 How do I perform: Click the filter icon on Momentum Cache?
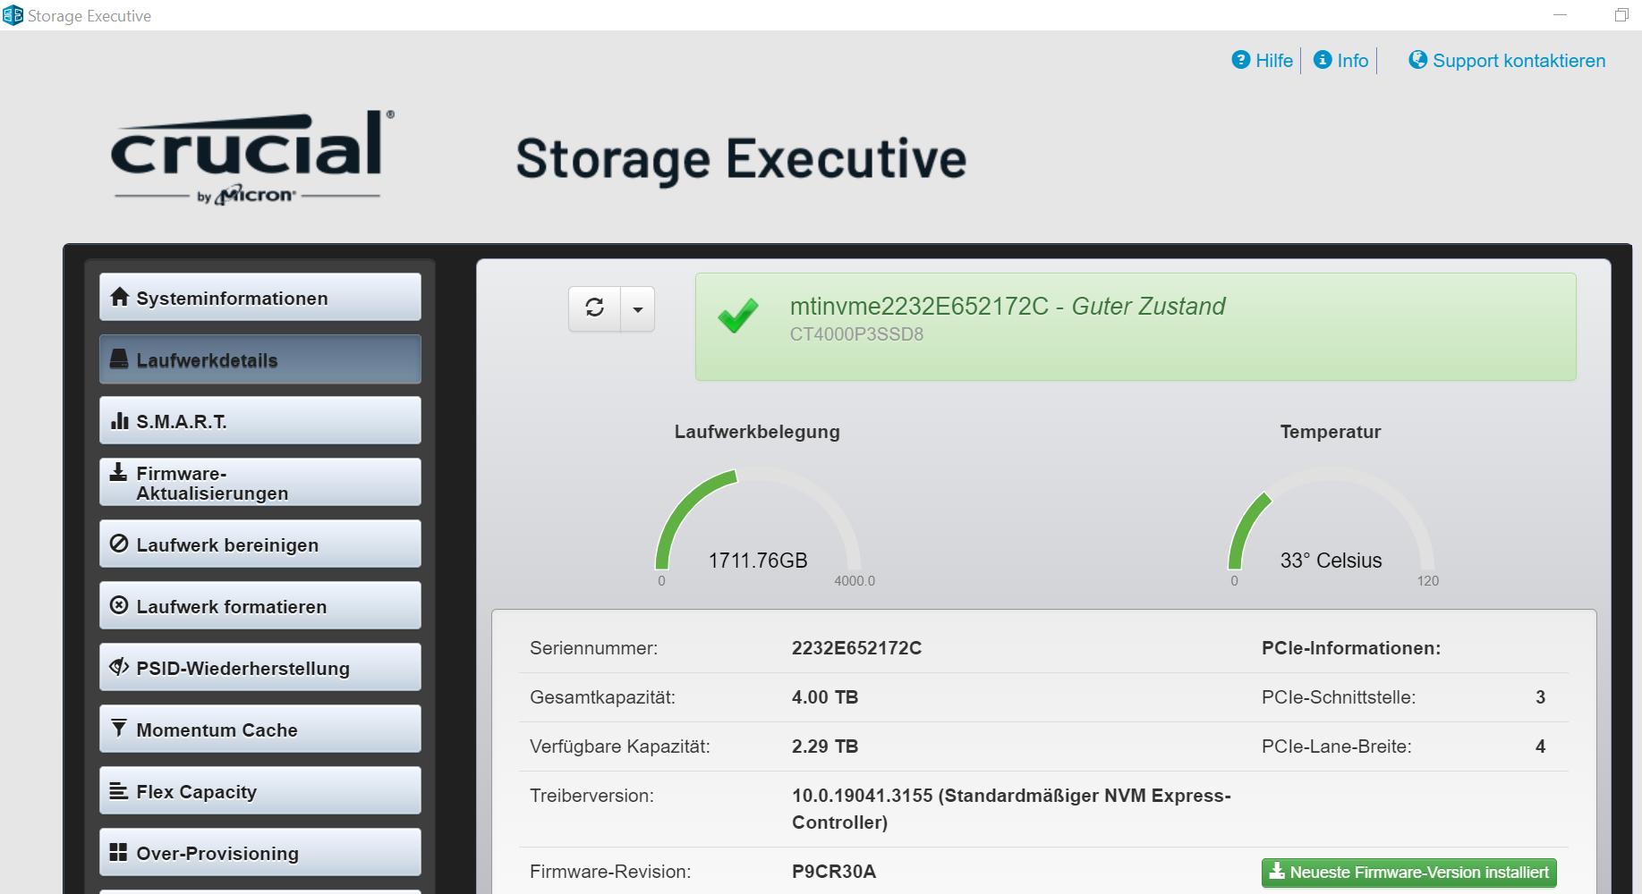click(118, 729)
